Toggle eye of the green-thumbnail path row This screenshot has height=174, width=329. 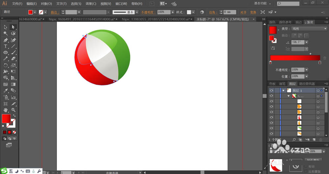click(271, 128)
